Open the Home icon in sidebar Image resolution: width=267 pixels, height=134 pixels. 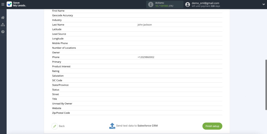tap(3, 18)
